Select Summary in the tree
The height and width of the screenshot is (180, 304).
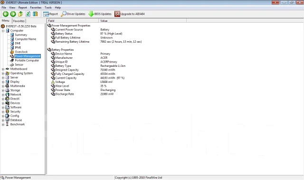21,35
